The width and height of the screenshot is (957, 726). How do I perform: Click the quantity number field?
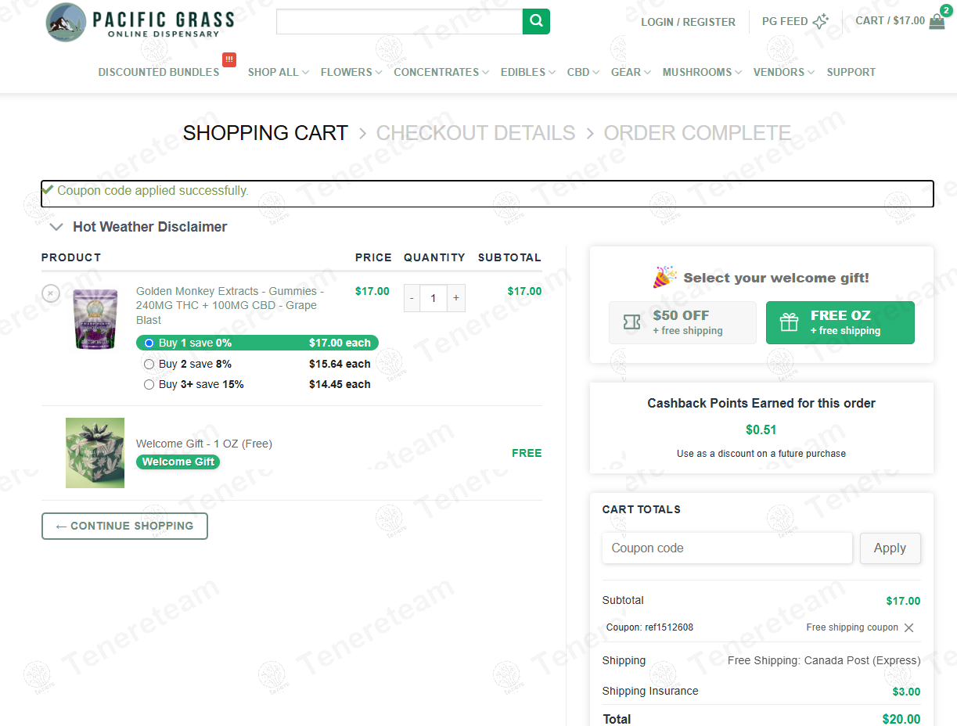[434, 298]
